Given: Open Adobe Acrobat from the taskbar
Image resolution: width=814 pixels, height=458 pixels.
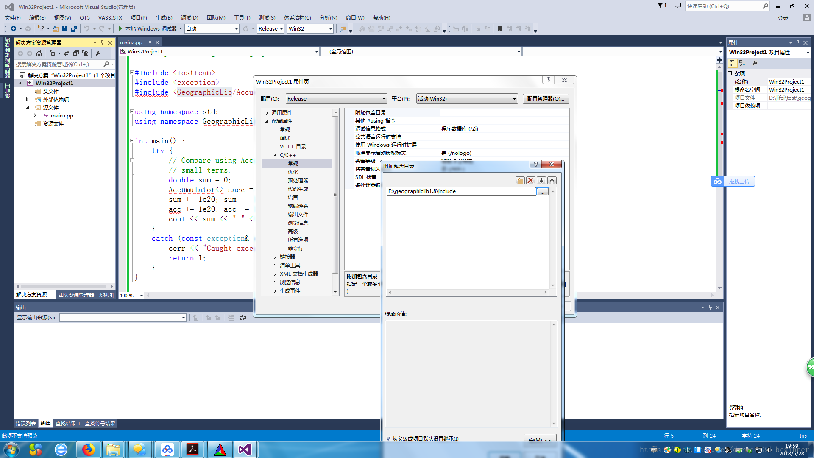Looking at the screenshot, I should (193, 450).
